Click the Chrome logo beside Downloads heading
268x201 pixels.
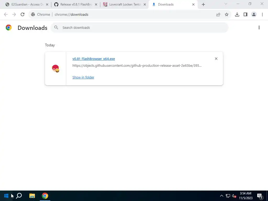pos(9,27)
